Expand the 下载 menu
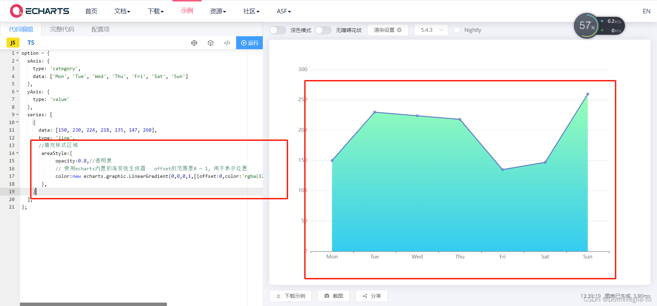This screenshot has width=657, height=306. [x=156, y=11]
